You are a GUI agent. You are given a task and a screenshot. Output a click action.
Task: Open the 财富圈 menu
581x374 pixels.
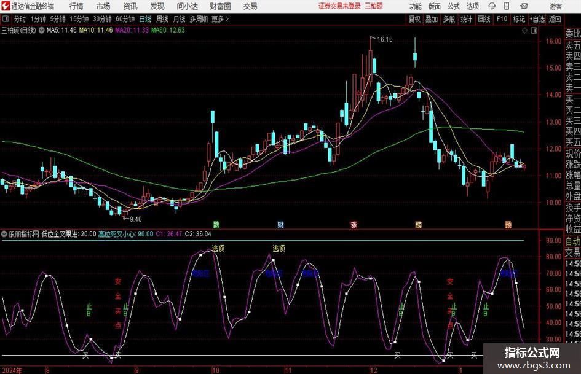(220, 6)
